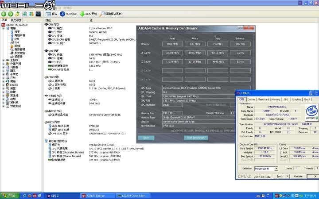Expand the 顯示 tree node
Image resolution: width=319 pixels, height=199 pixels.
[3, 71]
